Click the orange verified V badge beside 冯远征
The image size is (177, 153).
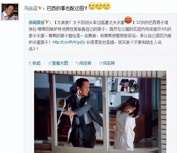[40, 8]
